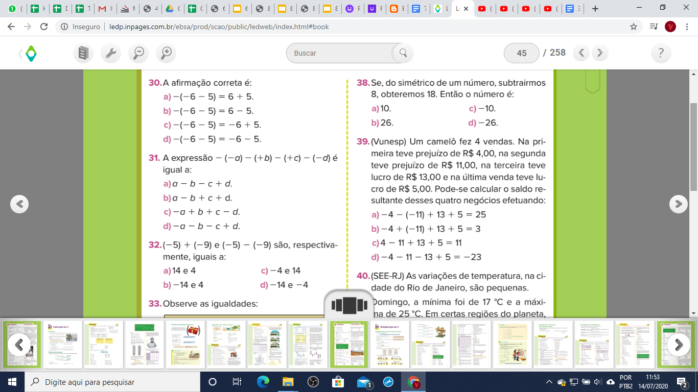Open Task View on taskbar

click(x=237, y=382)
